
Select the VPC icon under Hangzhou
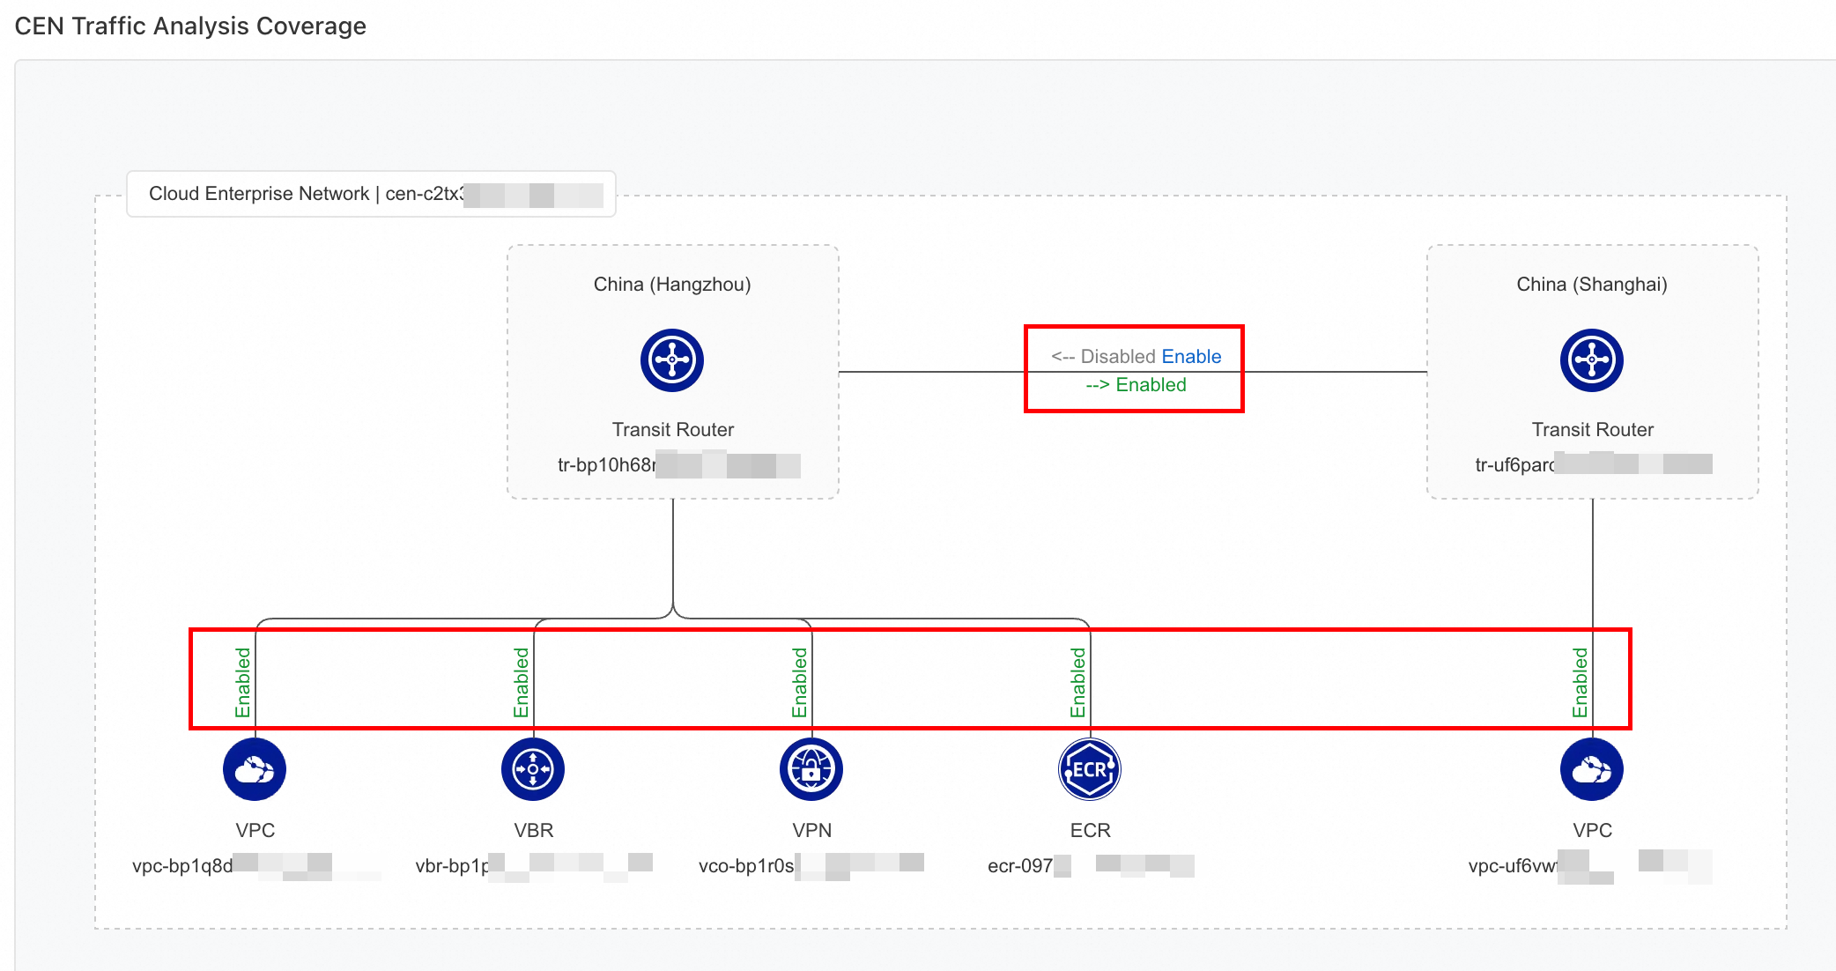pyautogui.click(x=255, y=769)
